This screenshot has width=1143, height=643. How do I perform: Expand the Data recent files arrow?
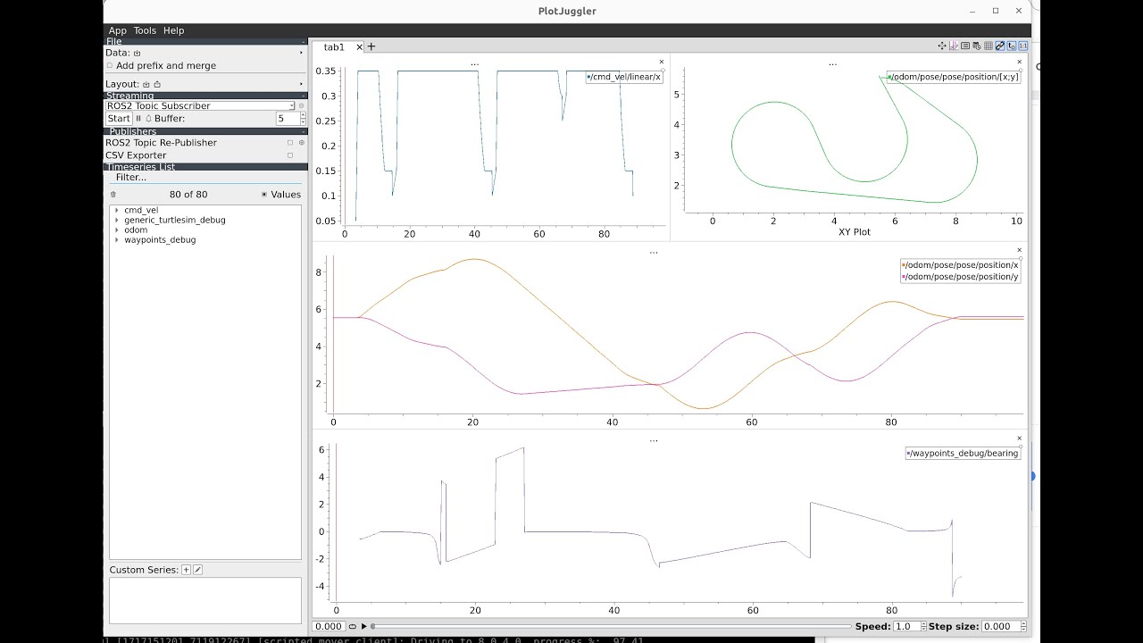[301, 53]
